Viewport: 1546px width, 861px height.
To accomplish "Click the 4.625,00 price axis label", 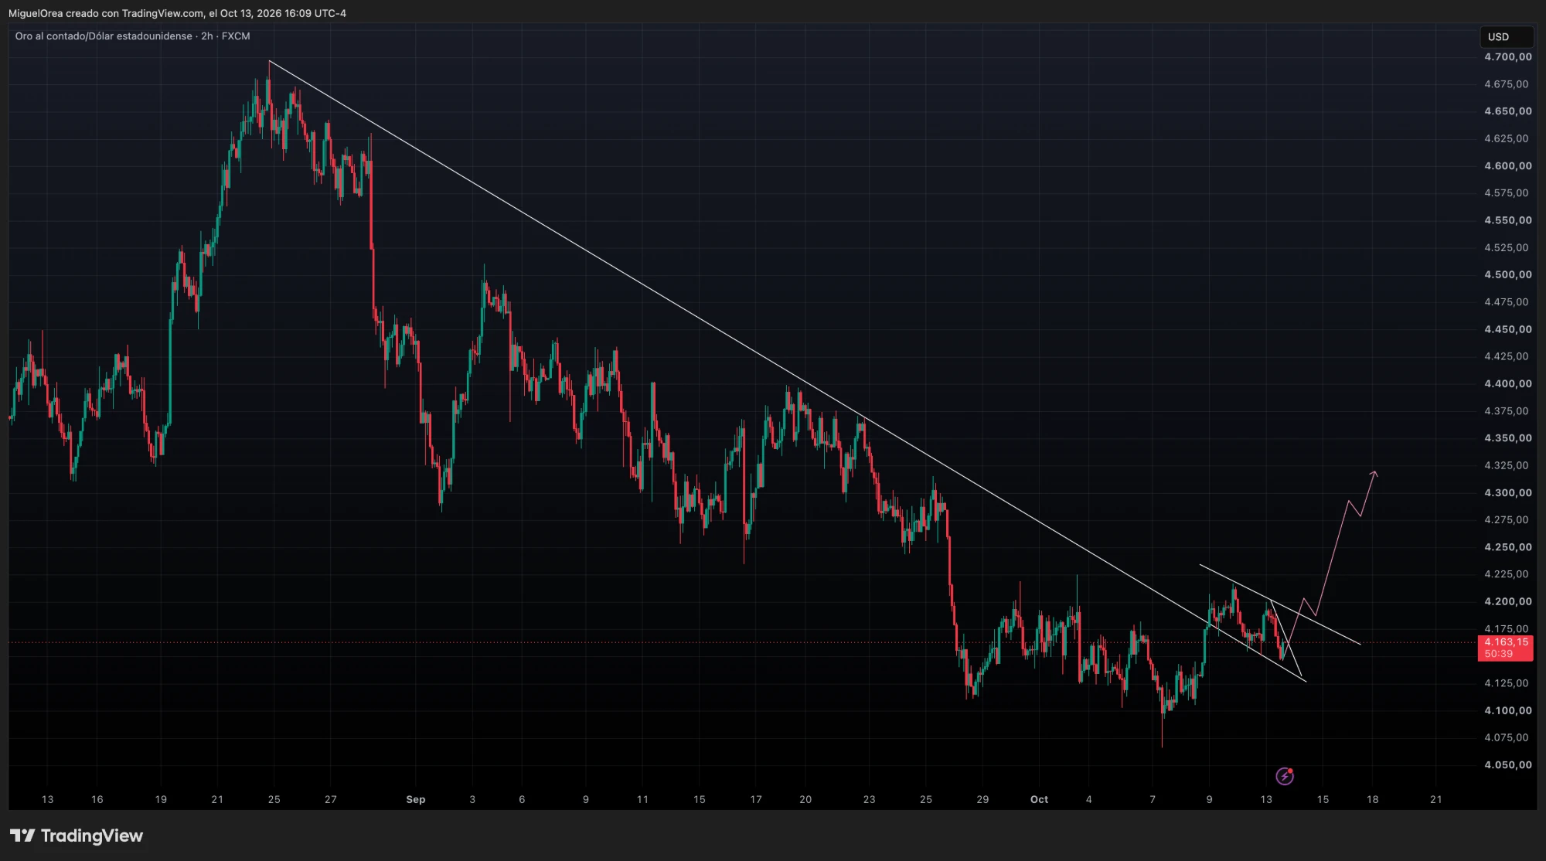I will click(x=1506, y=138).
